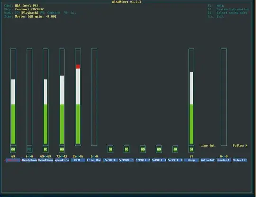Toggle mute box under Master channel

click(x=13, y=149)
